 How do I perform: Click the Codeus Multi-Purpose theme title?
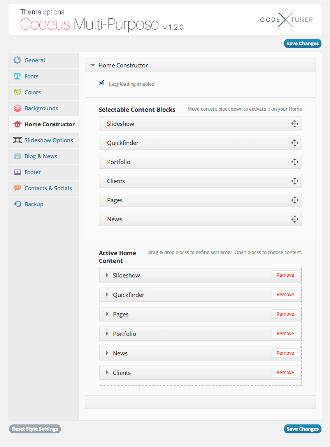point(90,24)
